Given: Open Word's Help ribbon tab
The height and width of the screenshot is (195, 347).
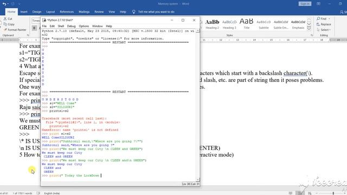Looking at the screenshot, I should pos(123,12).
